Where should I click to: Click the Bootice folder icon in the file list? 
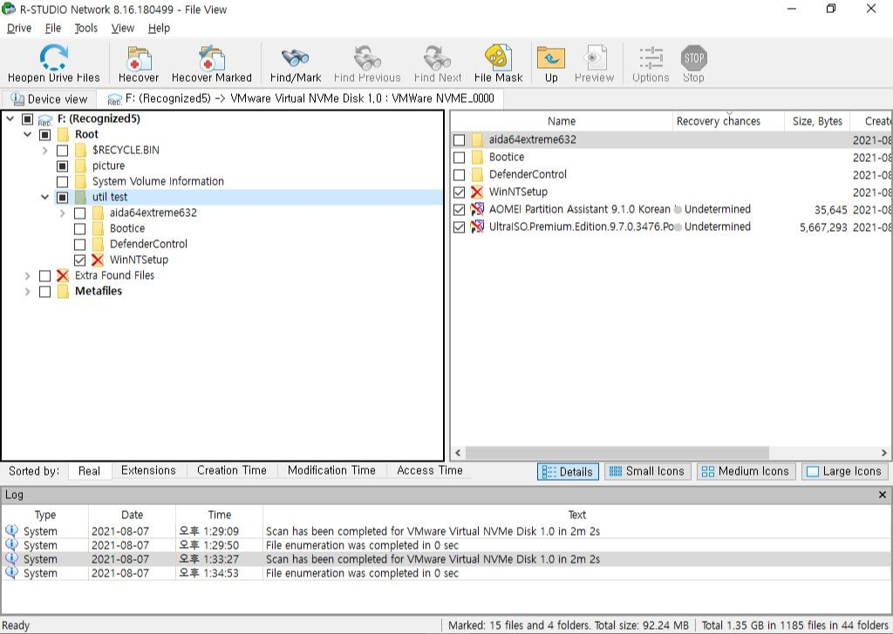(x=477, y=158)
